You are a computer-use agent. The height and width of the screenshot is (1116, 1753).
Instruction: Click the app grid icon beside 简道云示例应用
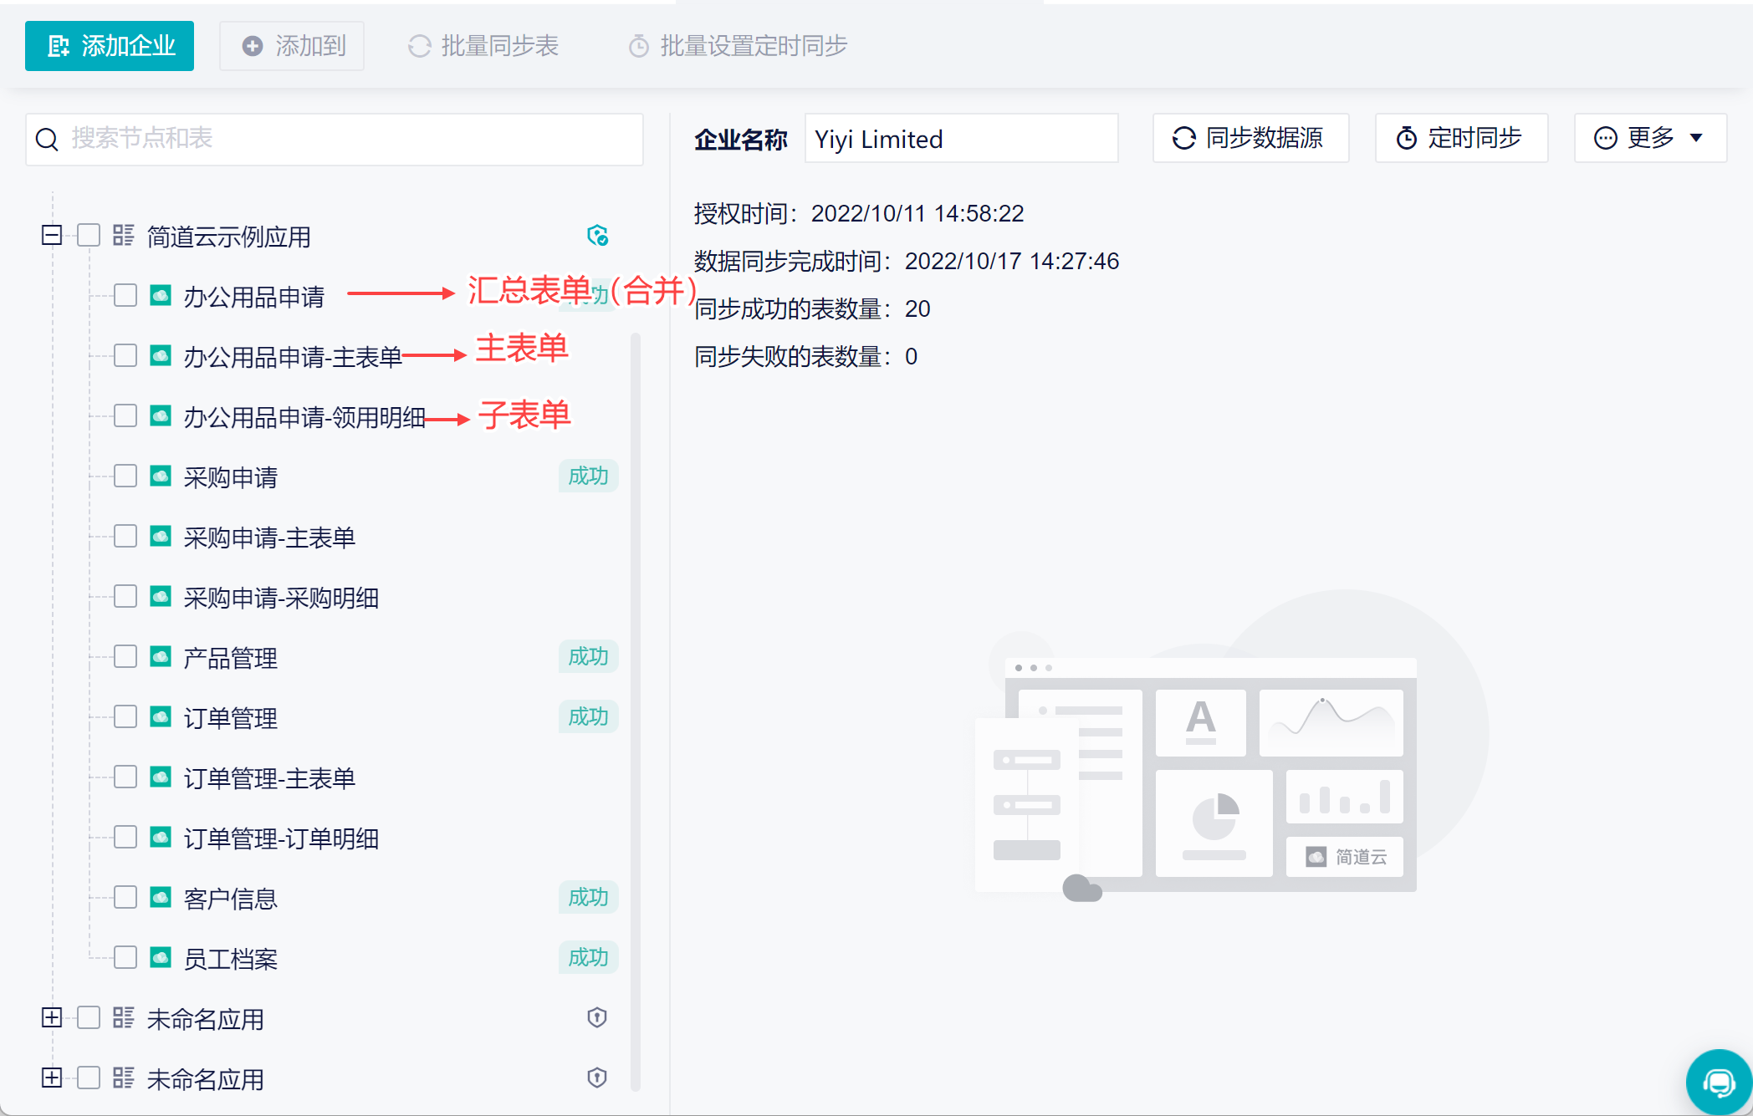[124, 236]
